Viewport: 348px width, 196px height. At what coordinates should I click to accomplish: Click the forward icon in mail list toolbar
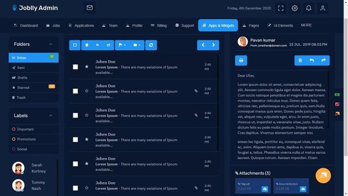(x=108, y=45)
